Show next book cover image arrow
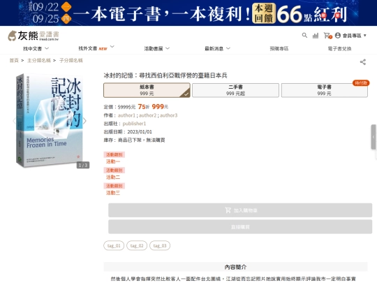The width and height of the screenshot is (377, 283). click(x=84, y=121)
